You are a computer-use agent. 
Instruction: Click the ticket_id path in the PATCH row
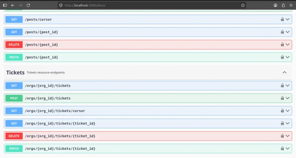[x=60, y=148]
